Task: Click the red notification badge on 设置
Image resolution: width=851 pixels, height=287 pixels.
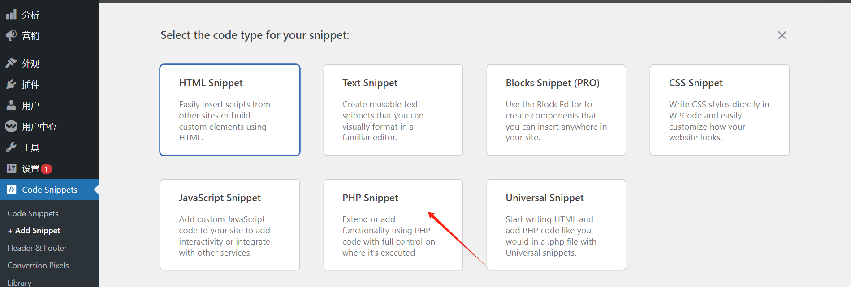Action: click(x=47, y=169)
